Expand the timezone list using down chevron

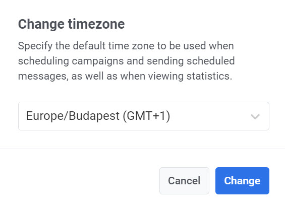(255, 116)
